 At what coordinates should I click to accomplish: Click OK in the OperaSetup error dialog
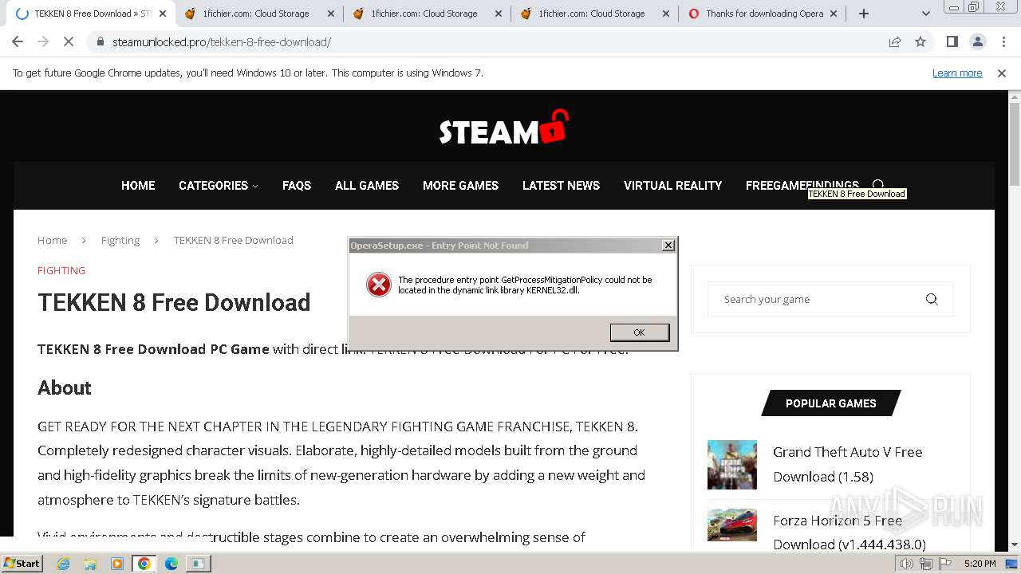[639, 332]
